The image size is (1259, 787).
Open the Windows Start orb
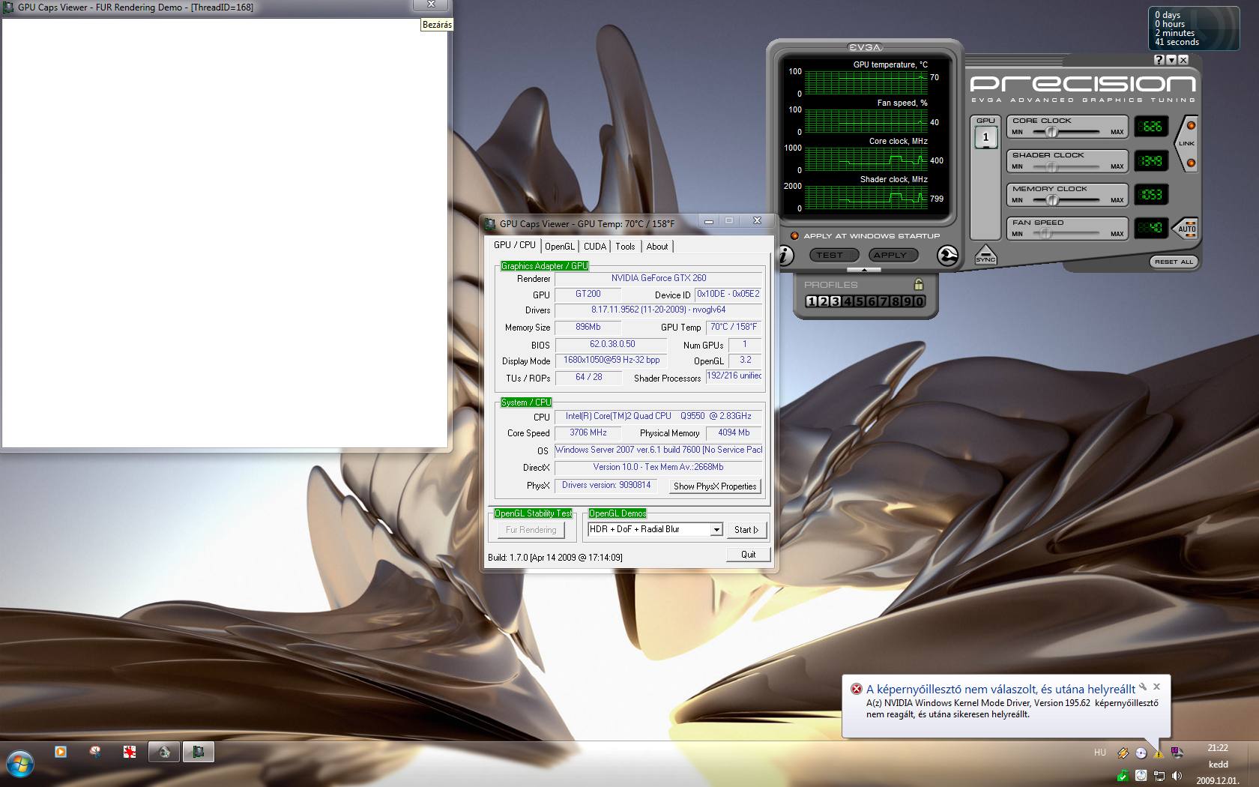coord(20,765)
